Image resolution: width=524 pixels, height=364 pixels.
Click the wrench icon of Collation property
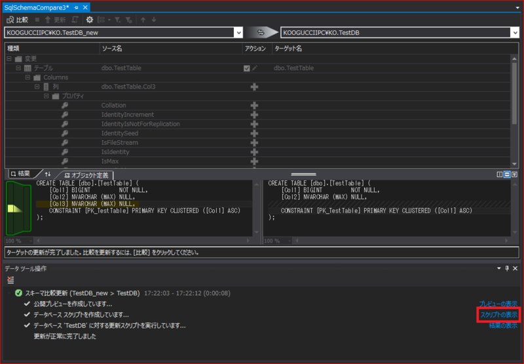pos(65,106)
